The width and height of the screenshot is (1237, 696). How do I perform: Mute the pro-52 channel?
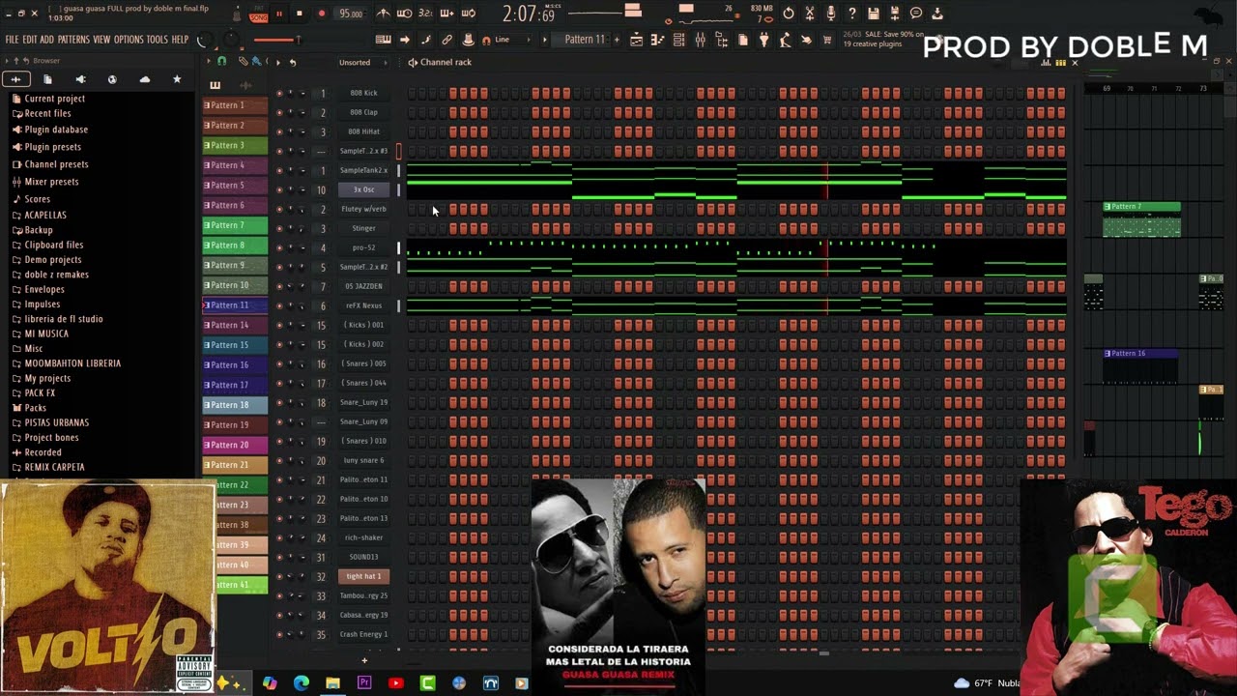pyautogui.click(x=279, y=247)
